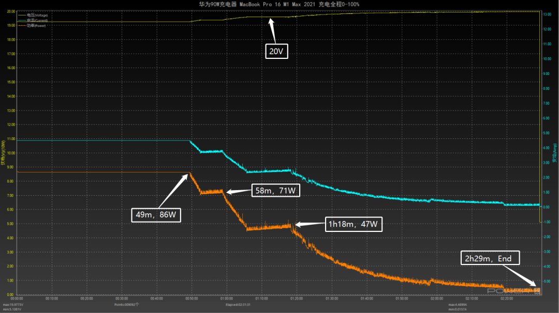Click the -5.00 value on amp axis
The image size is (559, 313).
pyautogui.click(x=547, y=281)
